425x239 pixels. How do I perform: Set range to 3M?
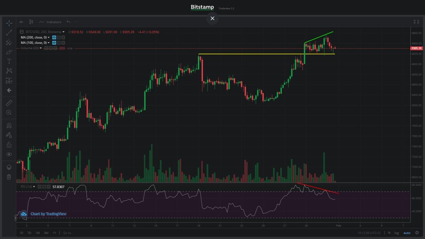coord(46,233)
